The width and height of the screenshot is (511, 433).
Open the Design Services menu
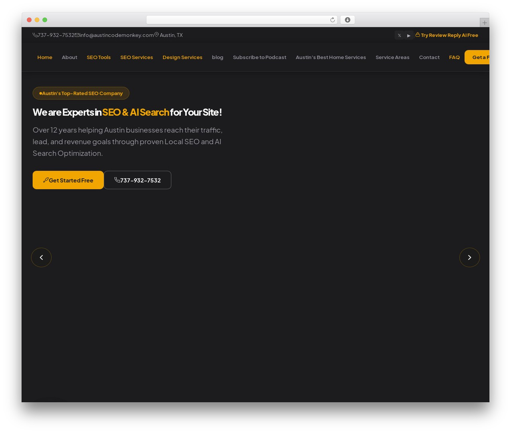pos(182,58)
